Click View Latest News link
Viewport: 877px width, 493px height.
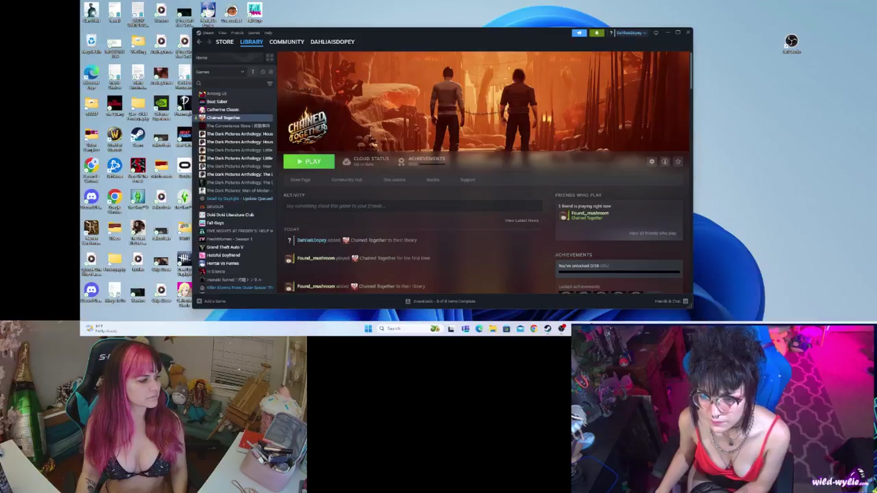click(x=522, y=220)
